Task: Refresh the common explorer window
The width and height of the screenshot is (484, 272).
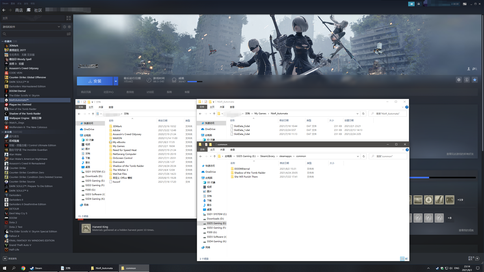Action: pyautogui.click(x=364, y=156)
